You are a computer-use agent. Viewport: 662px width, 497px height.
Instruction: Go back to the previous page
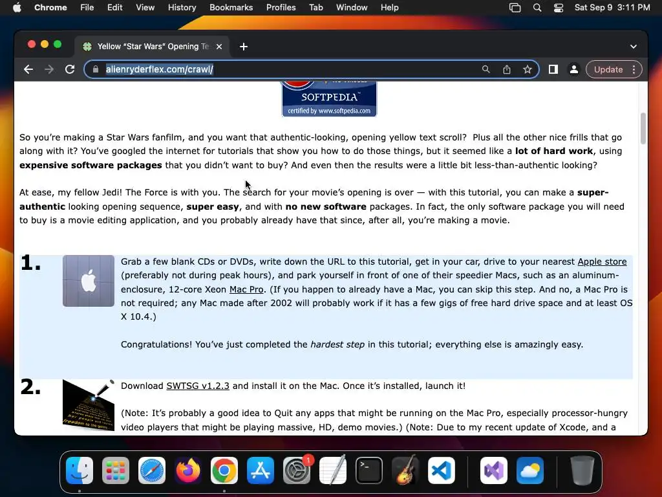[x=28, y=69]
